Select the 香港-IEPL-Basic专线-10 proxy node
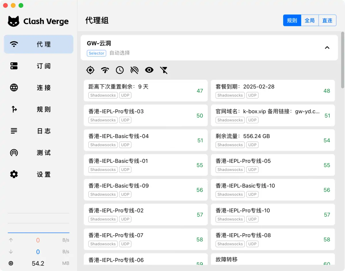This screenshot has width=345, height=271. pyautogui.click(x=273, y=190)
